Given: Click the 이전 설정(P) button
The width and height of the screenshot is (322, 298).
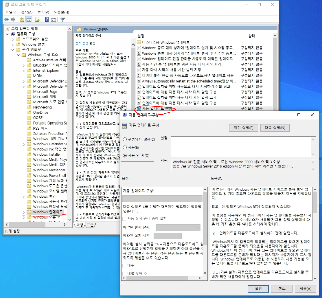Looking at the screenshot, I should click(x=244, y=128).
